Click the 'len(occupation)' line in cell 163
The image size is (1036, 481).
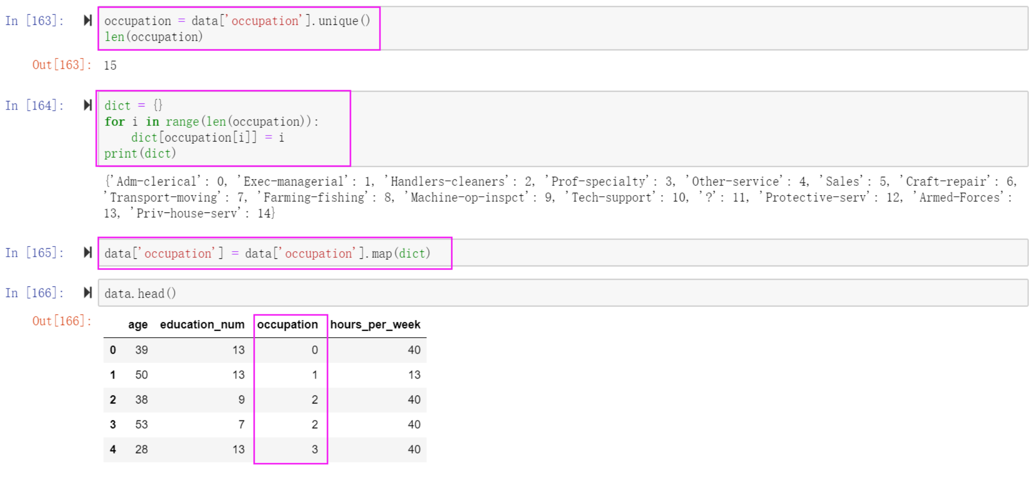(153, 37)
